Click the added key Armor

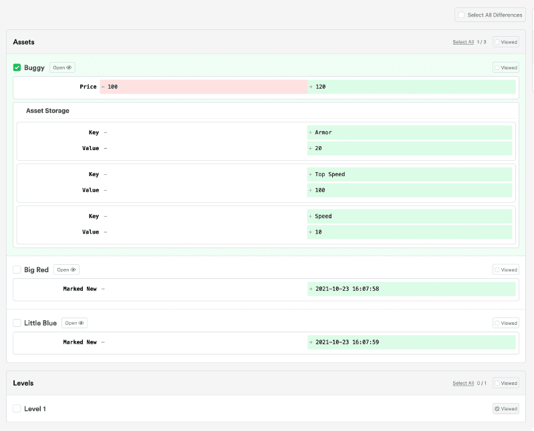coord(409,133)
